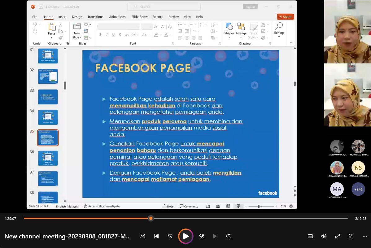
Task: Click the Paste clipboard icon
Action: tap(52, 27)
